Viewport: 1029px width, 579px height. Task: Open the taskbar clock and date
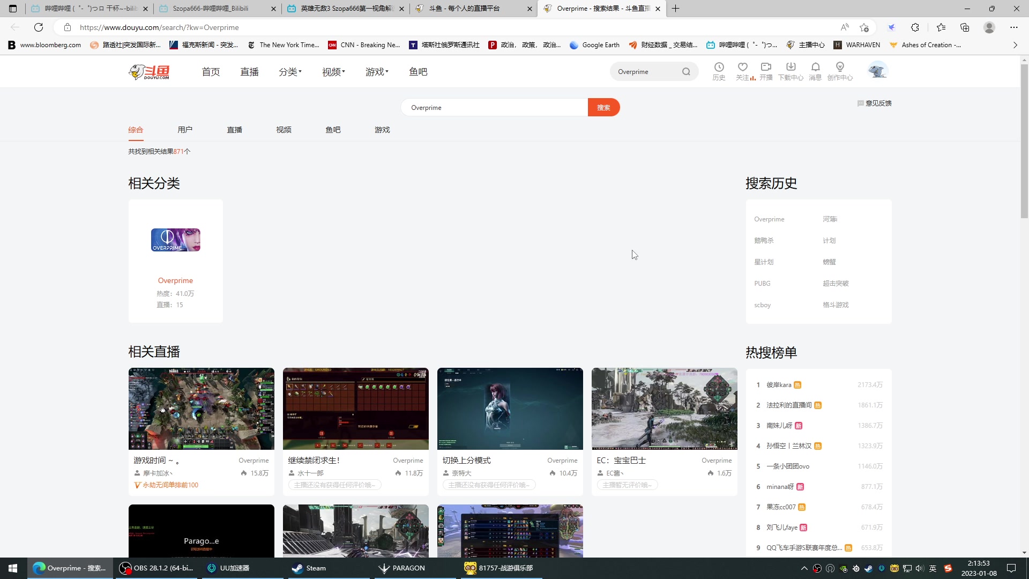point(979,568)
